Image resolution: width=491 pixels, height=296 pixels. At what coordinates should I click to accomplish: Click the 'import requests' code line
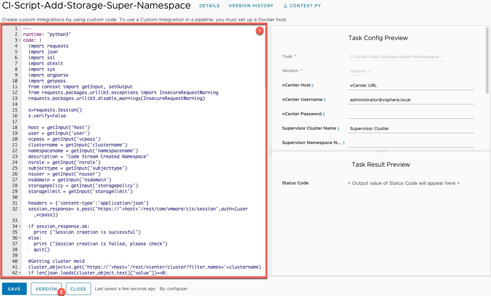pyautogui.click(x=48, y=46)
